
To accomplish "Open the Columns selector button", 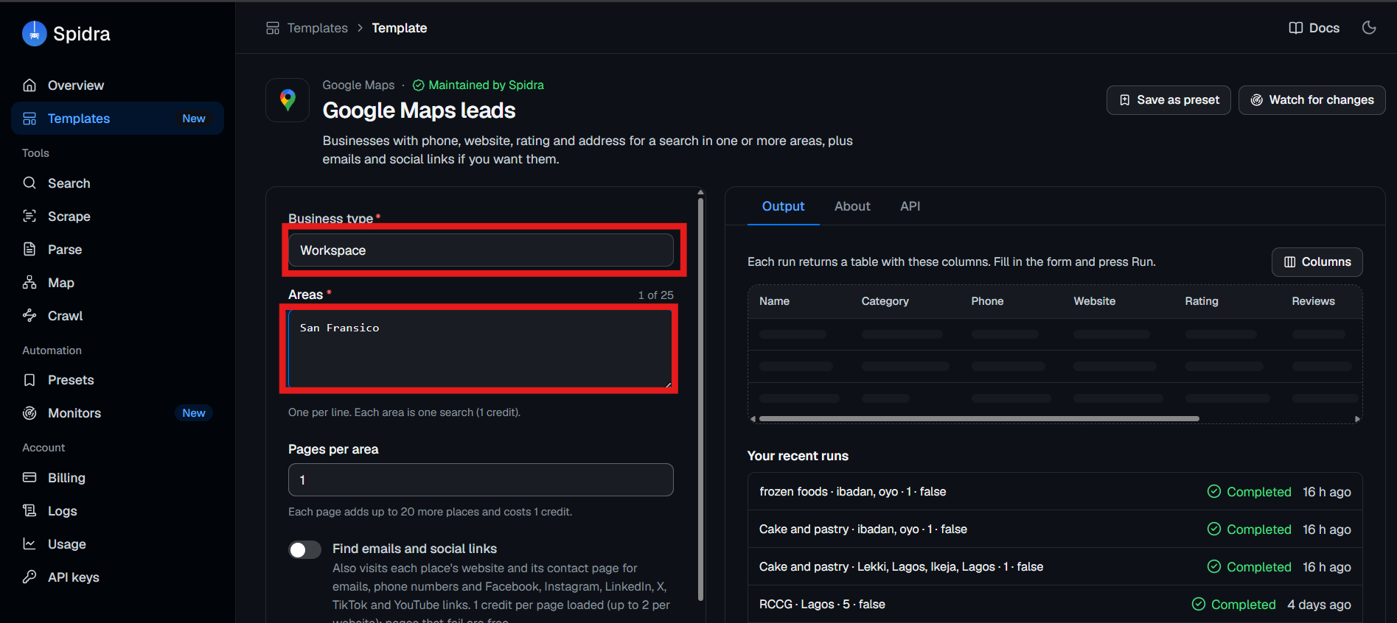I will [x=1317, y=262].
